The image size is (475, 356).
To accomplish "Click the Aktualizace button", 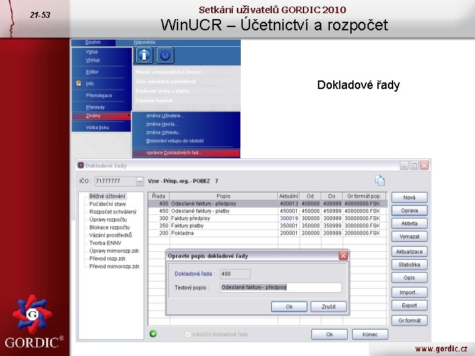I will point(409,252).
